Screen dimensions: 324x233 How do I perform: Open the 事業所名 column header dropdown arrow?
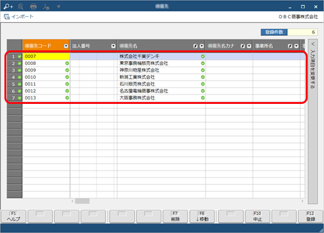296,46
